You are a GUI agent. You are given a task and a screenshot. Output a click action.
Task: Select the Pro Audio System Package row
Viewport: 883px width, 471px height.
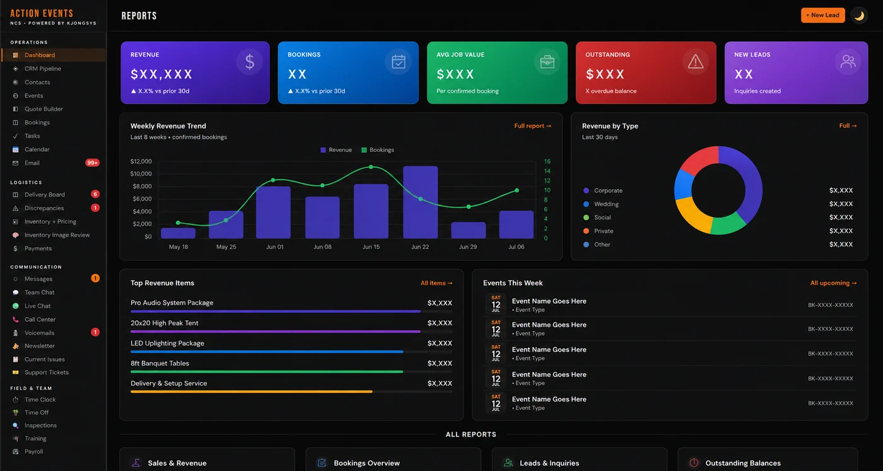[291, 306]
